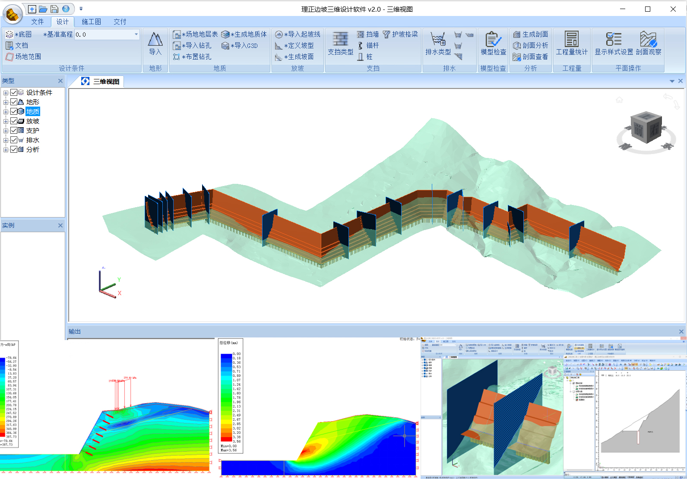Click the 生成剖面 button

pyautogui.click(x=531, y=35)
